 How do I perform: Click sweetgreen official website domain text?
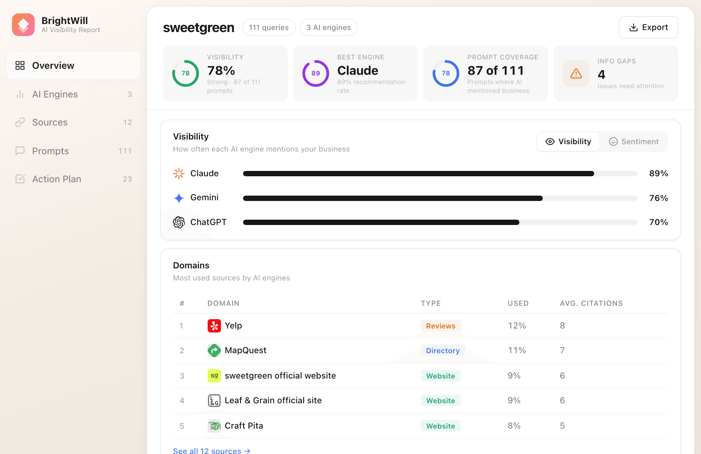pyautogui.click(x=280, y=376)
